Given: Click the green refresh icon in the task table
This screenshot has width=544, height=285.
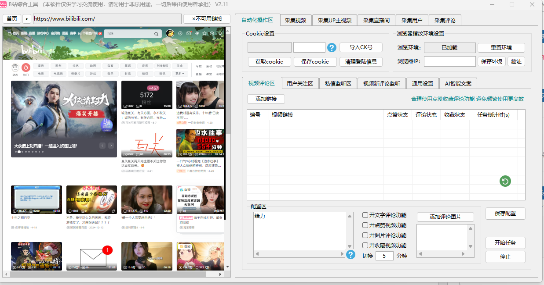Looking at the screenshot, I should tap(505, 181).
